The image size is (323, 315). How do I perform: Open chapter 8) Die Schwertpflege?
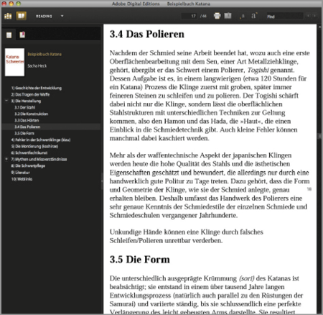(28, 165)
